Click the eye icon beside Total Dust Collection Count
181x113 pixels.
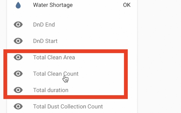(x=18, y=106)
